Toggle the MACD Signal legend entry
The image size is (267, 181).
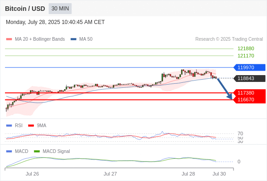coord(56,152)
